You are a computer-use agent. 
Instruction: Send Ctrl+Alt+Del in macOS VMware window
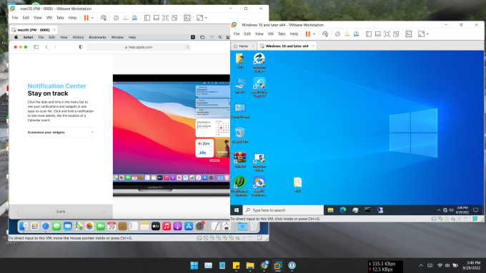click(x=104, y=18)
